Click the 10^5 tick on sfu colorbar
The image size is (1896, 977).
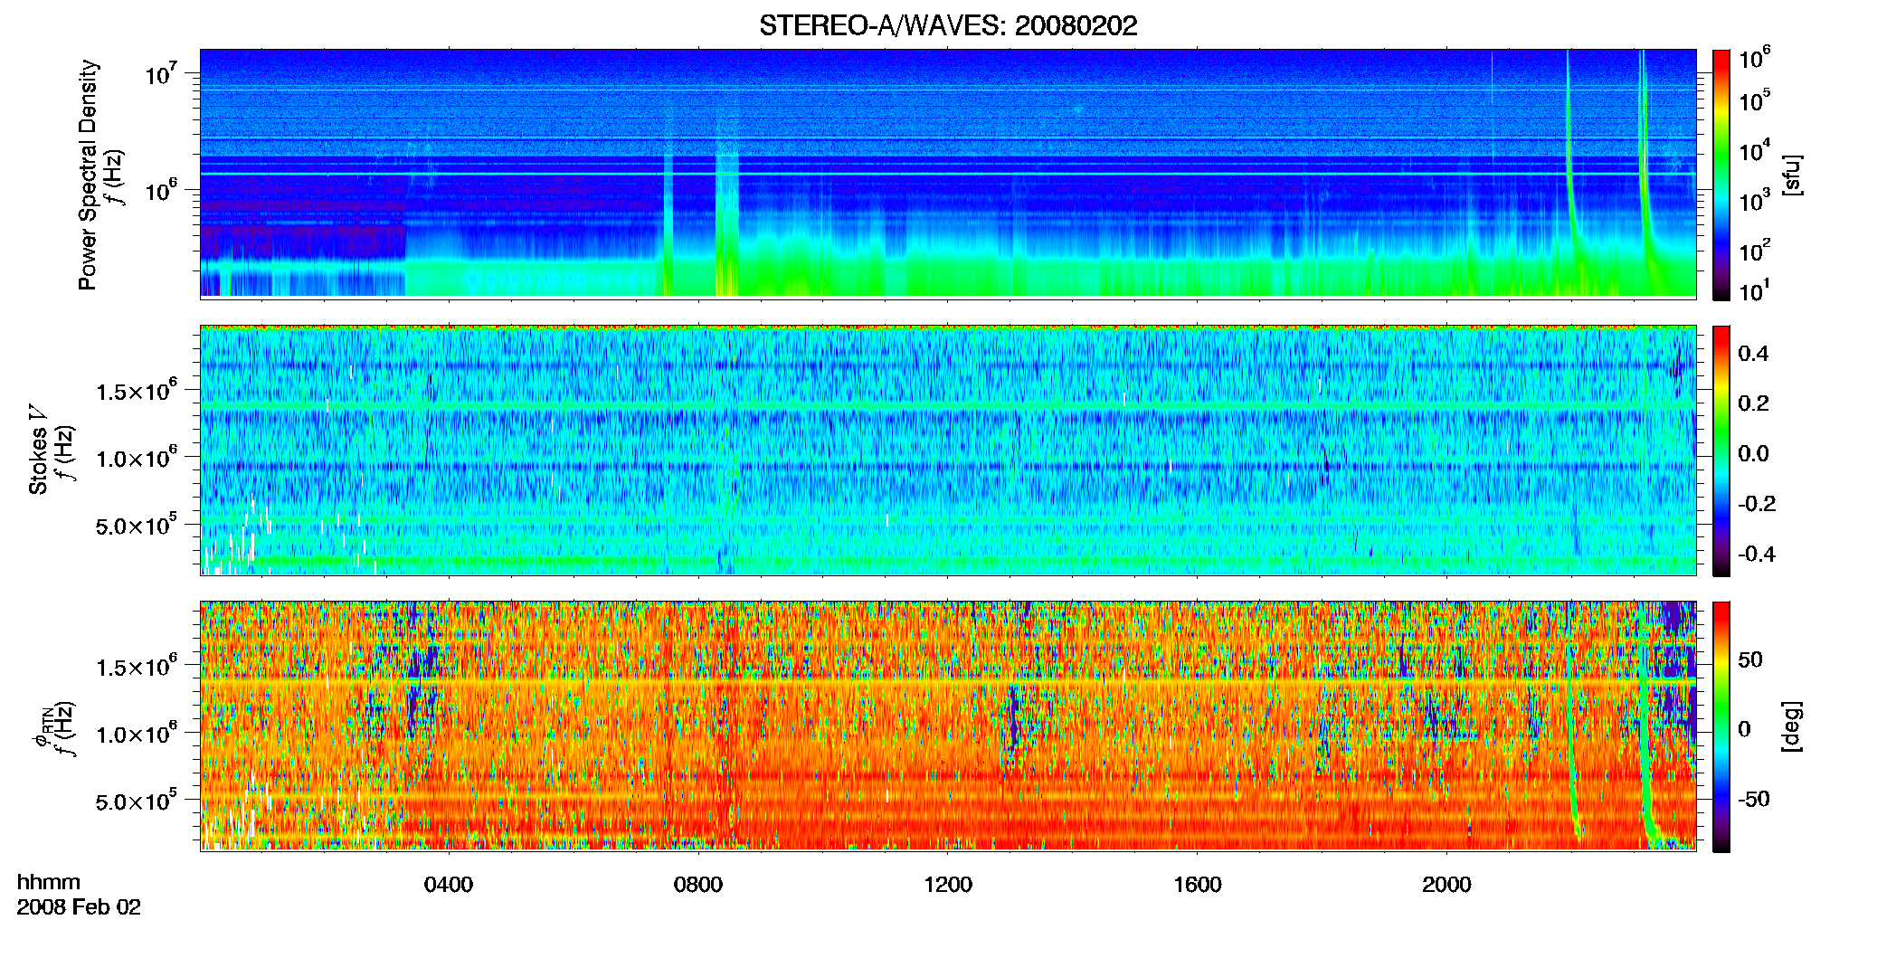[1755, 100]
